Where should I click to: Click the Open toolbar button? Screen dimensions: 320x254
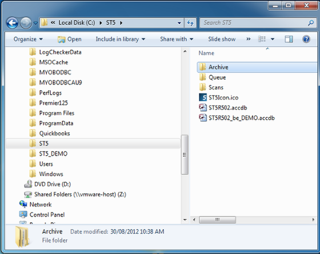70,39
